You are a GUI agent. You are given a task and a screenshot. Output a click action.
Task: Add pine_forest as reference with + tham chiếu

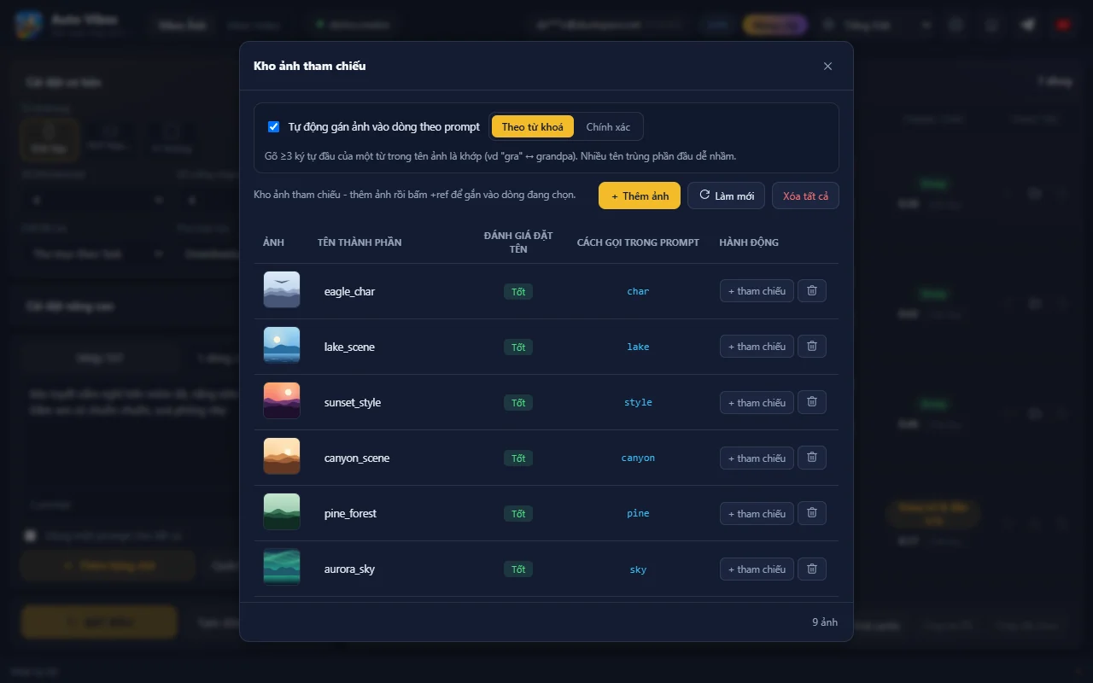[x=757, y=513]
